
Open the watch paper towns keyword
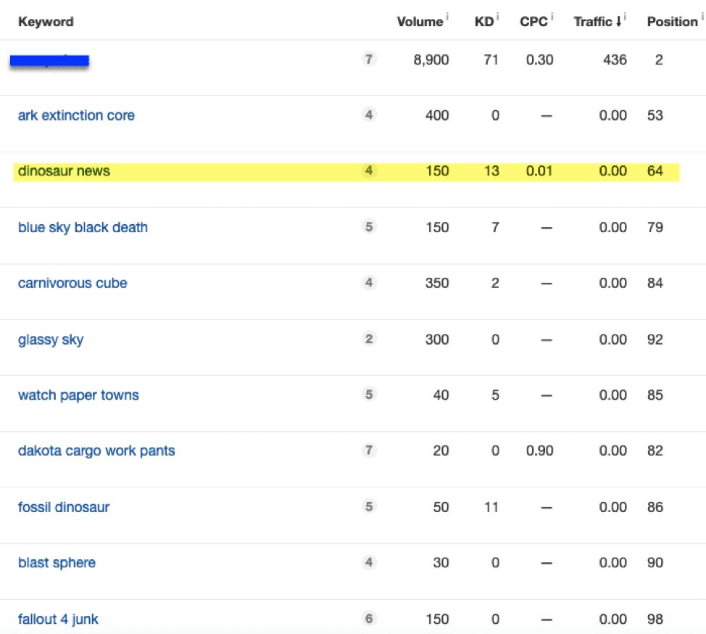(78, 395)
